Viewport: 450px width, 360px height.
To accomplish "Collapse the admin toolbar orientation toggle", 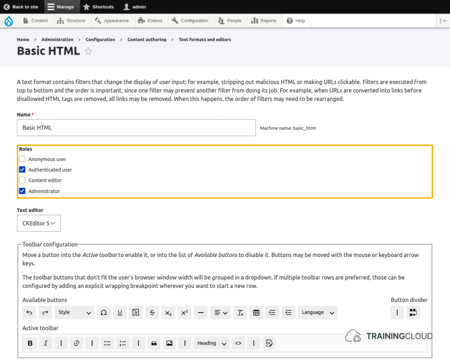I will 443,21.
